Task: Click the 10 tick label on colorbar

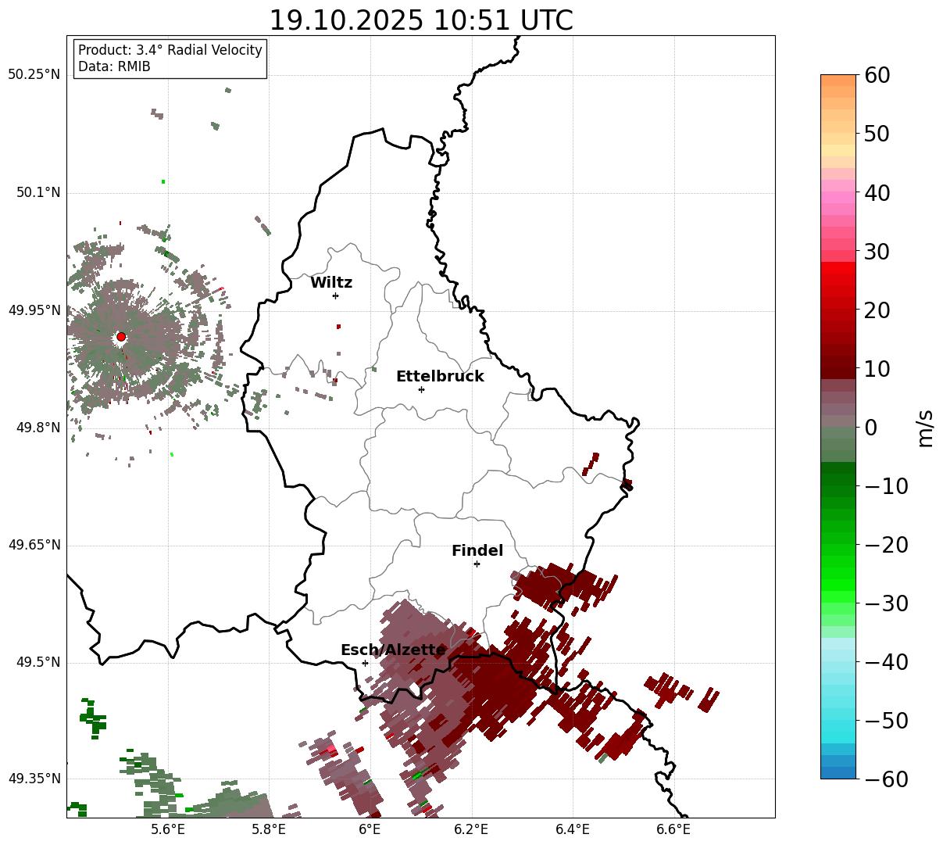Action: click(877, 369)
